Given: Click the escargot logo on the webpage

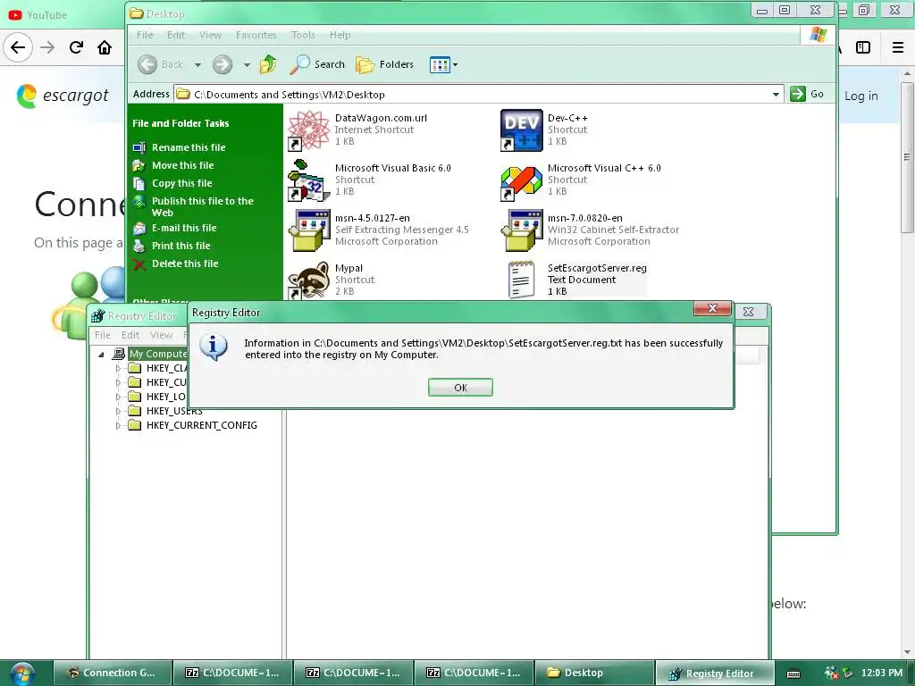Looking at the screenshot, I should click(63, 96).
